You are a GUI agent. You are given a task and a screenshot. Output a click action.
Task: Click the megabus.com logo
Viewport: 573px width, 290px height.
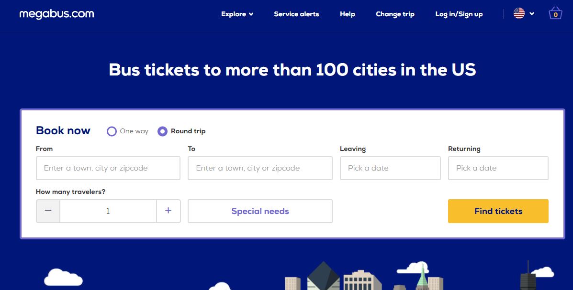(56, 14)
